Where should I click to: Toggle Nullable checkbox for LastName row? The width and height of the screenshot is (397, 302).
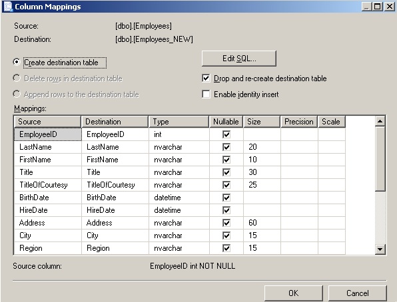[x=226, y=147]
